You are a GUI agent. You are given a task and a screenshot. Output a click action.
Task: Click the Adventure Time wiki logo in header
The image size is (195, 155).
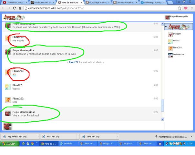click(x=14, y=17)
